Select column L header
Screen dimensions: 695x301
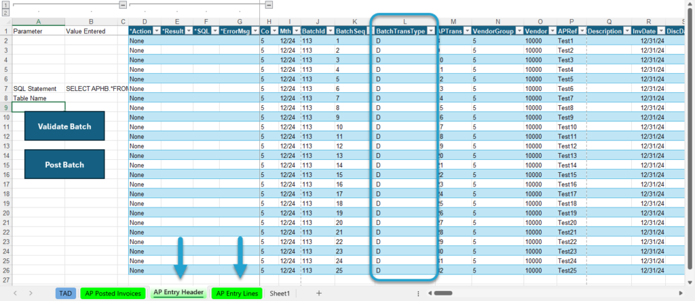[405, 21]
